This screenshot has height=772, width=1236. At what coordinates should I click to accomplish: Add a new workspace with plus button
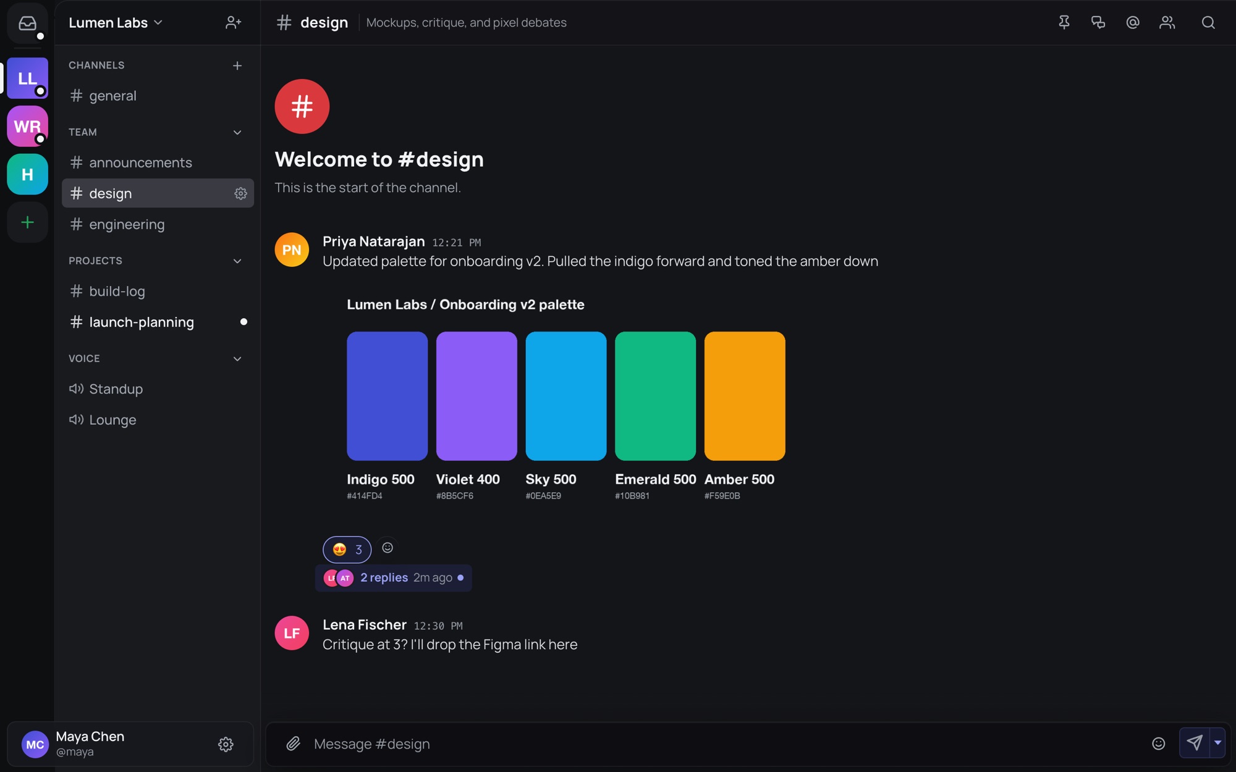tap(27, 222)
